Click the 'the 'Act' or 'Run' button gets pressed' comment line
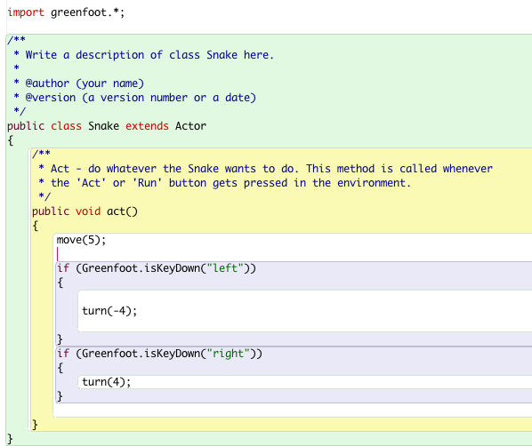Image resolution: width=532 pixels, height=446 pixels. [x=224, y=183]
